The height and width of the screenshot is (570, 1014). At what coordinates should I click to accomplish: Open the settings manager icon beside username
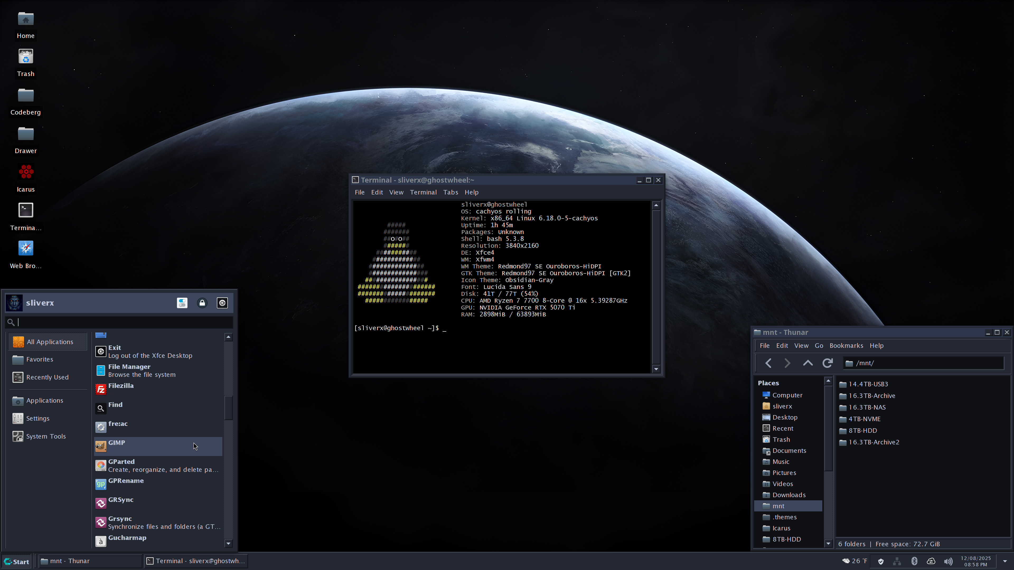coord(182,303)
